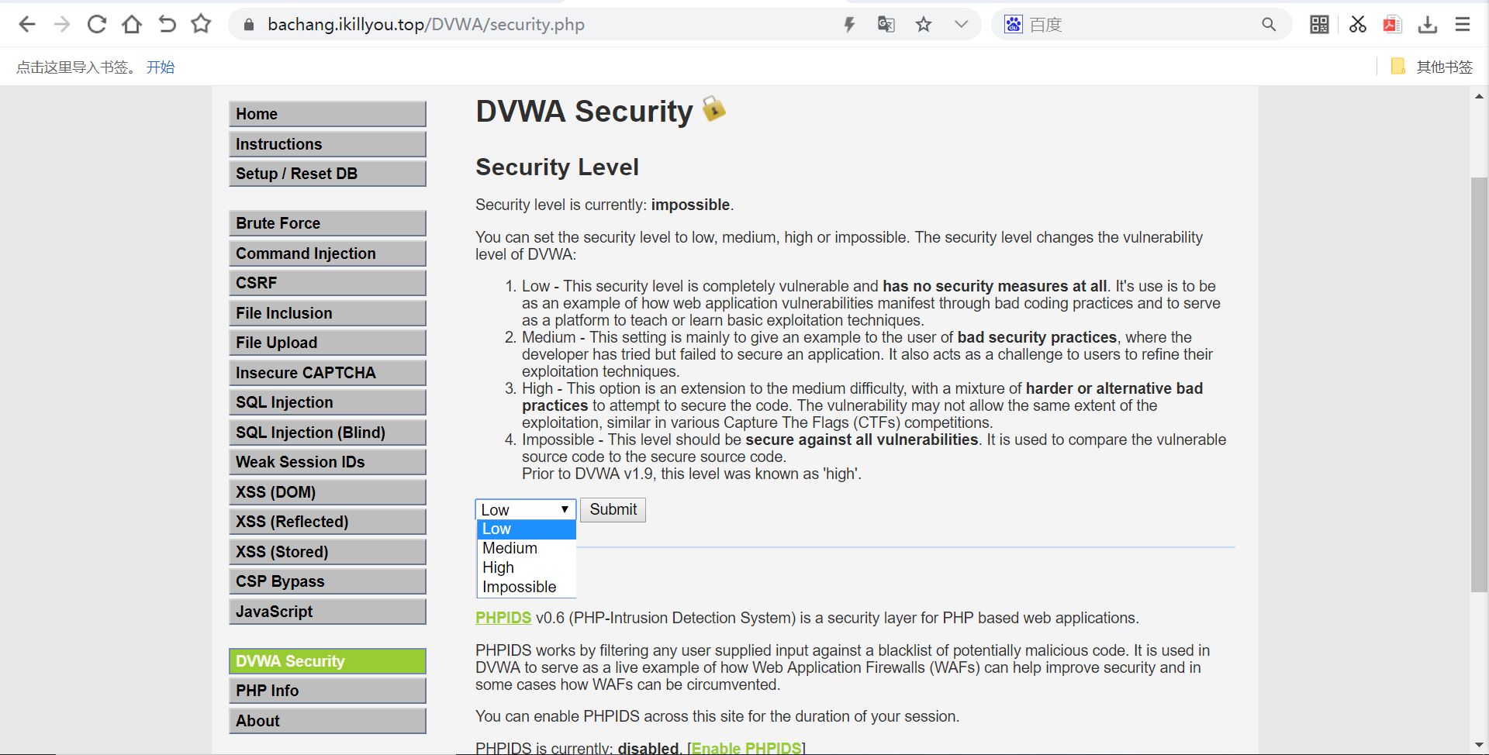Expand the address bar dropdown chevron

click(962, 25)
